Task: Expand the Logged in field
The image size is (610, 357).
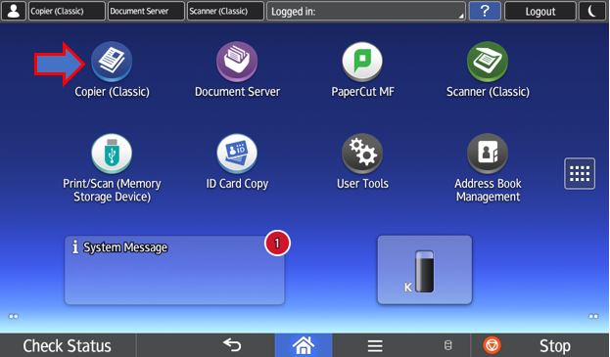Action: (365, 11)
